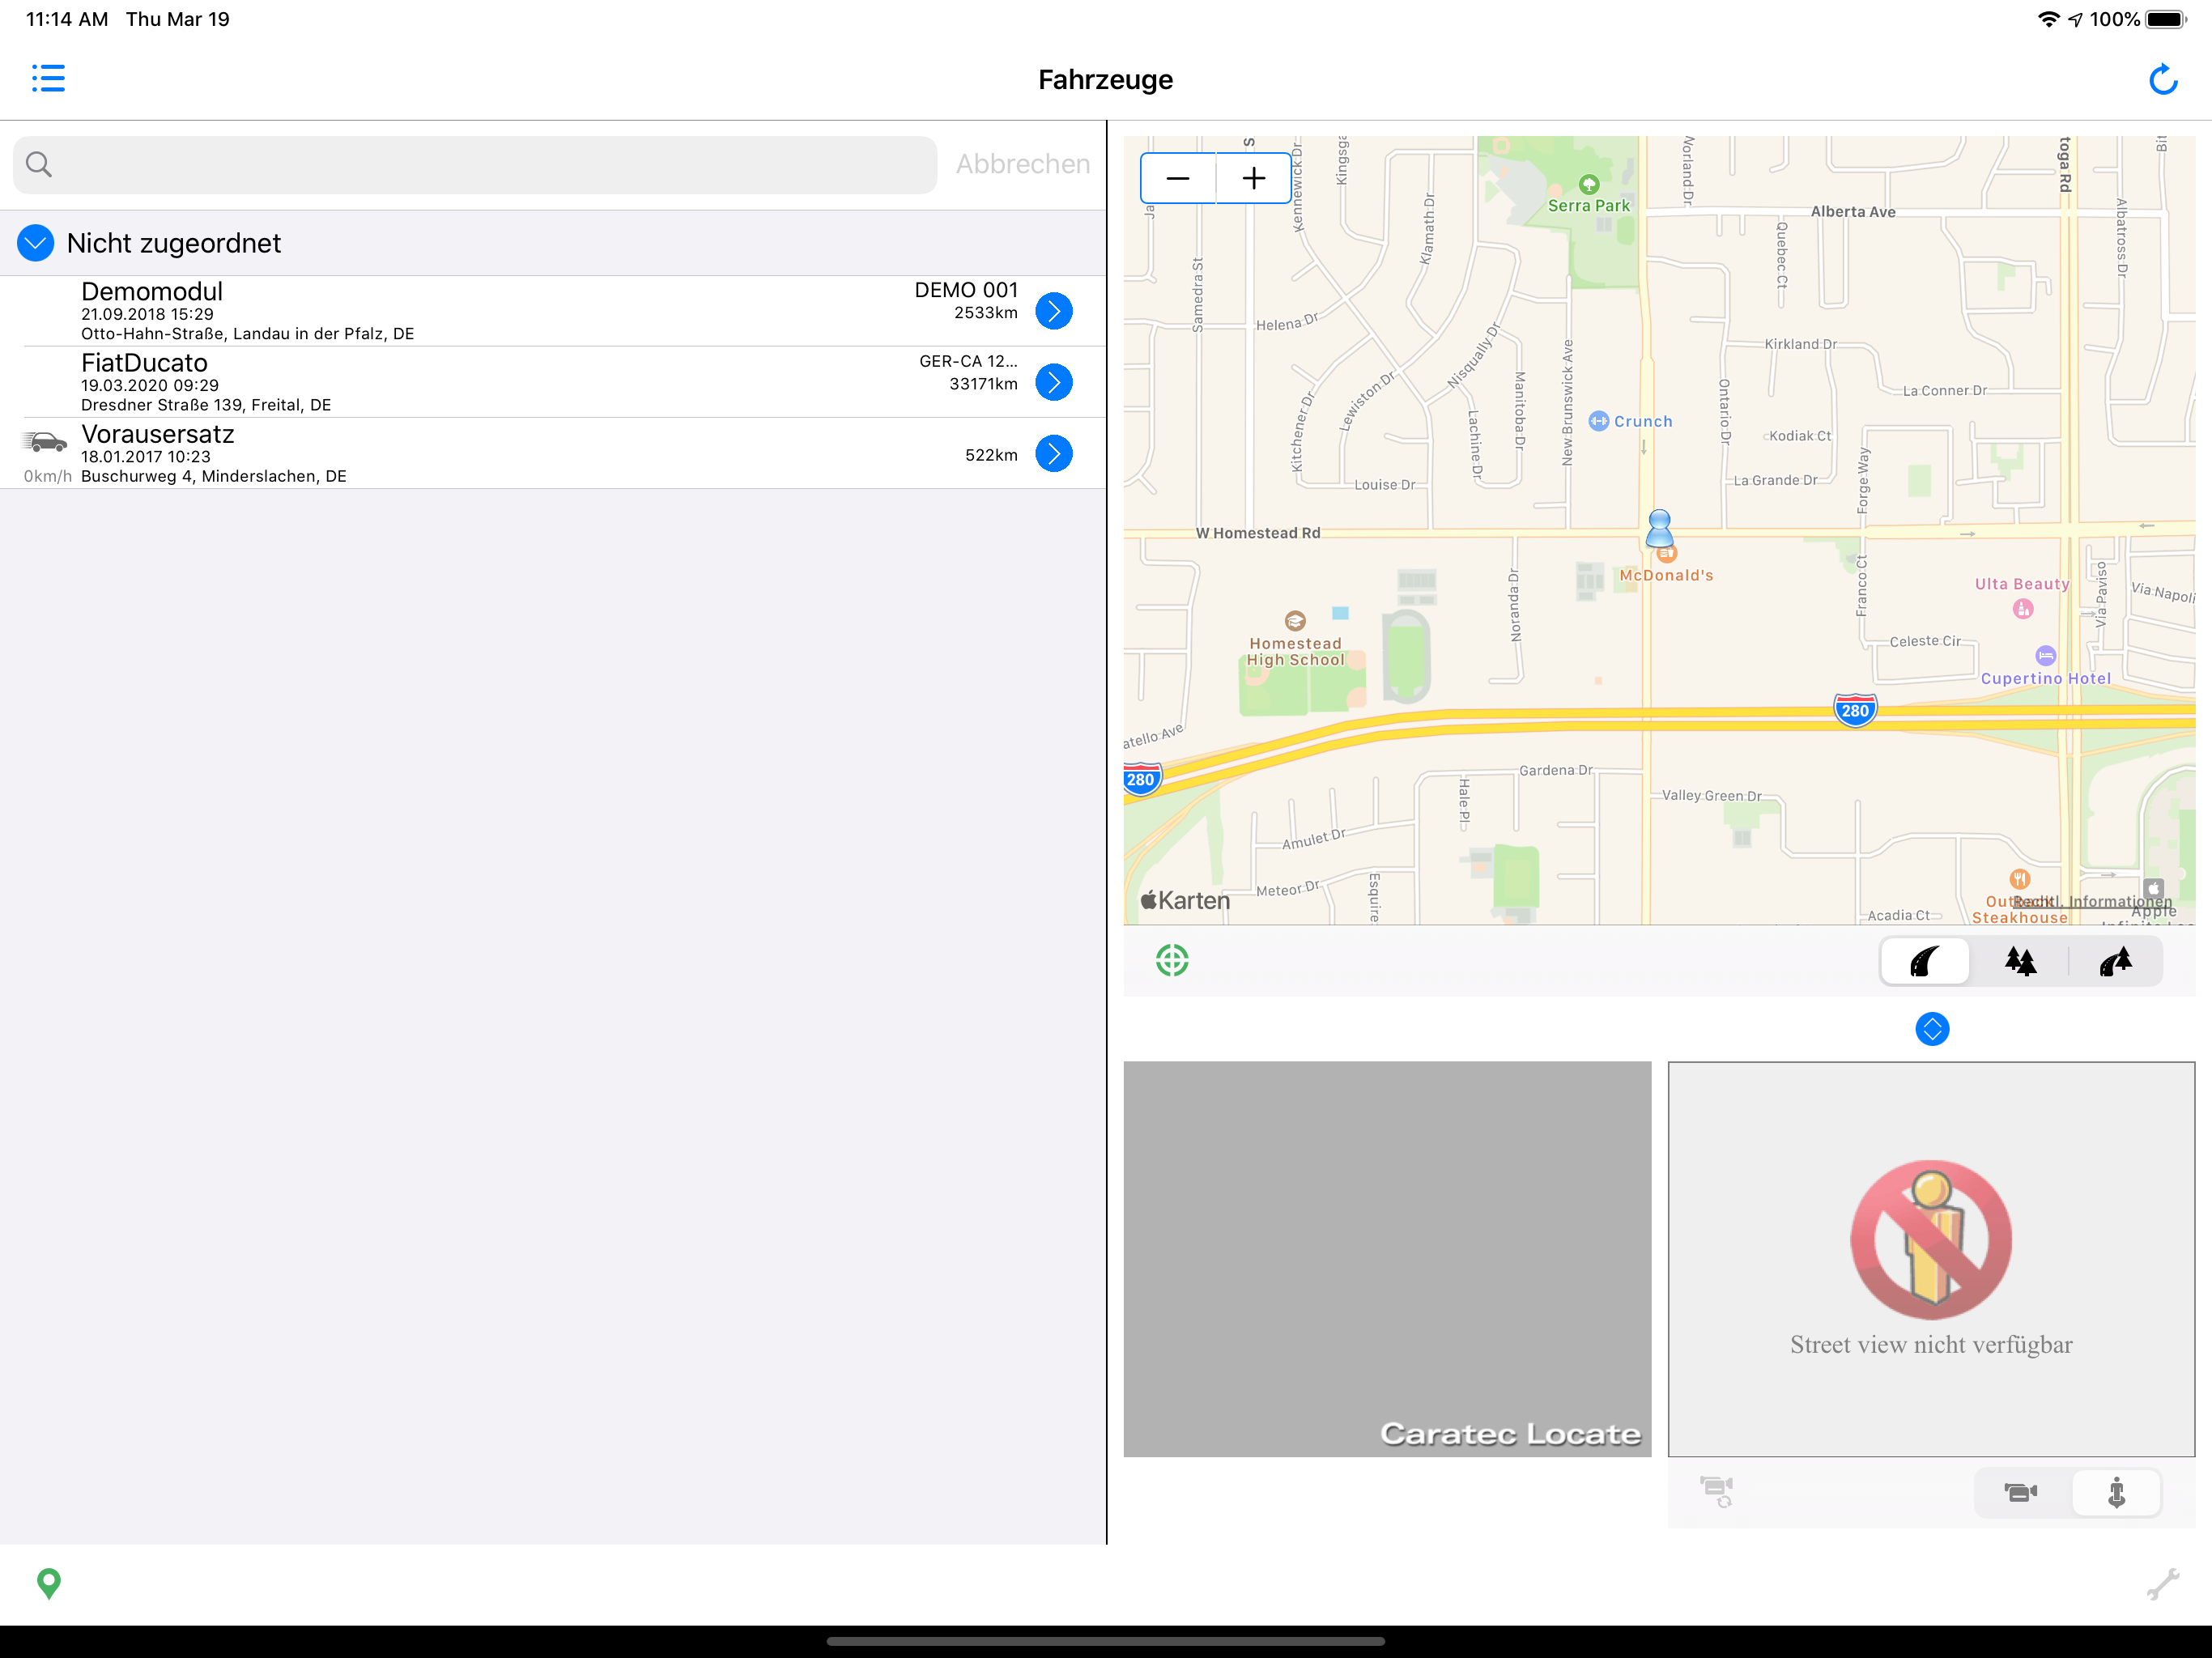Image resolution: width=2212 pixels, height=1658 pixels.
Task: Refresh the Fahrzeuge list
Action: tap(2163, 79)
